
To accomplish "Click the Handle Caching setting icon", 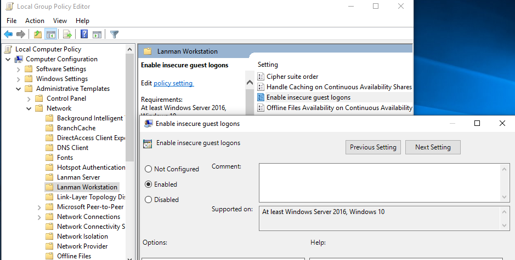I will [x=261, y=87].
